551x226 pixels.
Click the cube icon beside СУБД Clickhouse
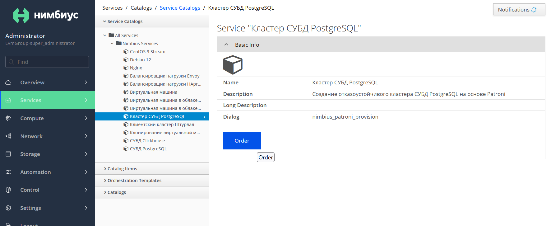pos(126,141)
